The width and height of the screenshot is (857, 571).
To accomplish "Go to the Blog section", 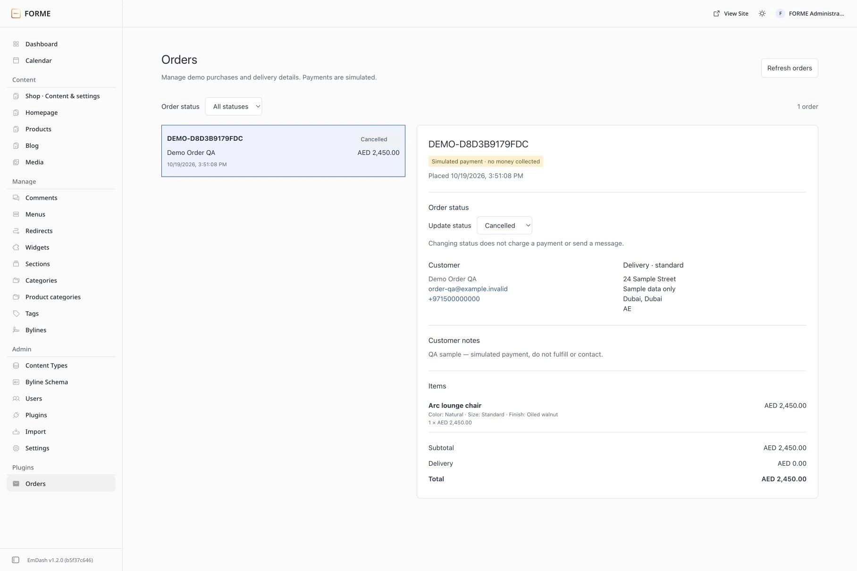I will [x=61, y=145].
